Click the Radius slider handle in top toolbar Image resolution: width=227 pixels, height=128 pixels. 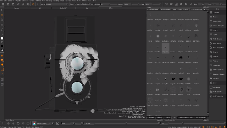pos(110,4)
